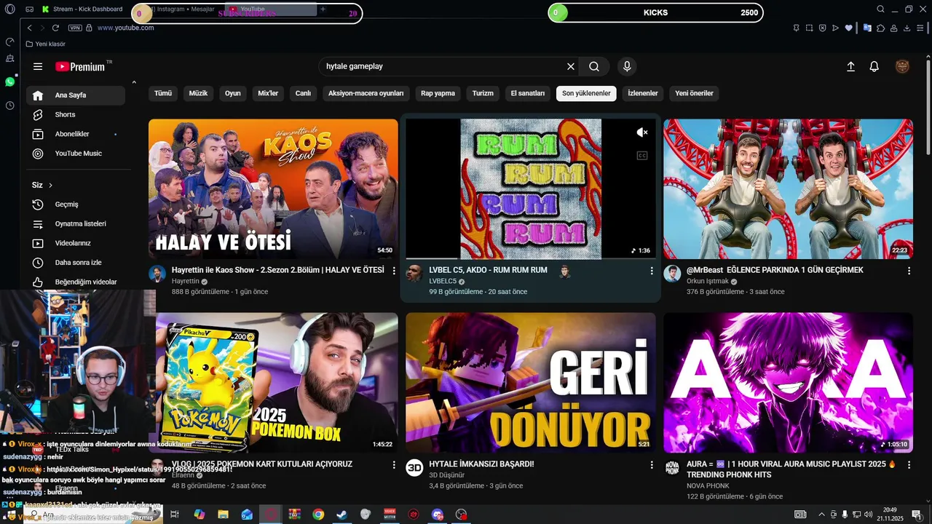
Task: Click the browser address bar www.youtube.com
Action: (125, 28)
